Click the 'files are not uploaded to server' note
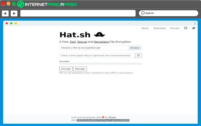 [x=96, y=73]
